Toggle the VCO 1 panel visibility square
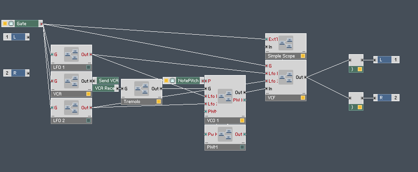The width and height of the screenshot is (418, 172). click(x=242, y=121)
